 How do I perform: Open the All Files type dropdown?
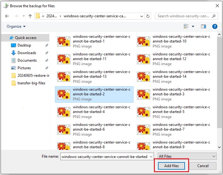tap(187, 156)
